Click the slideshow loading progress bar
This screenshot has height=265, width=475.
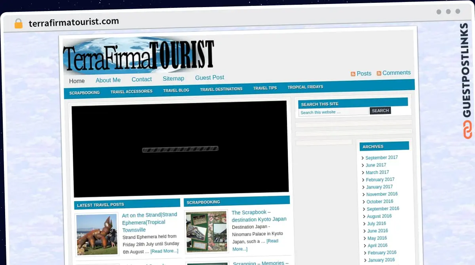180,150
